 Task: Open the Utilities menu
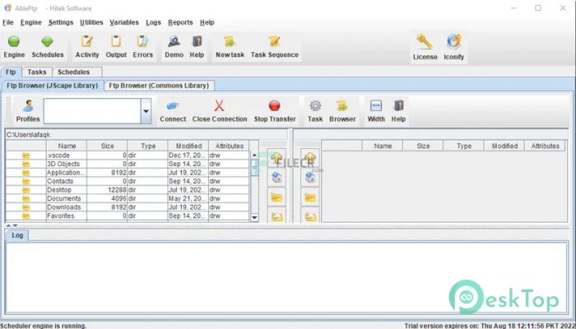tap(91, 22)
